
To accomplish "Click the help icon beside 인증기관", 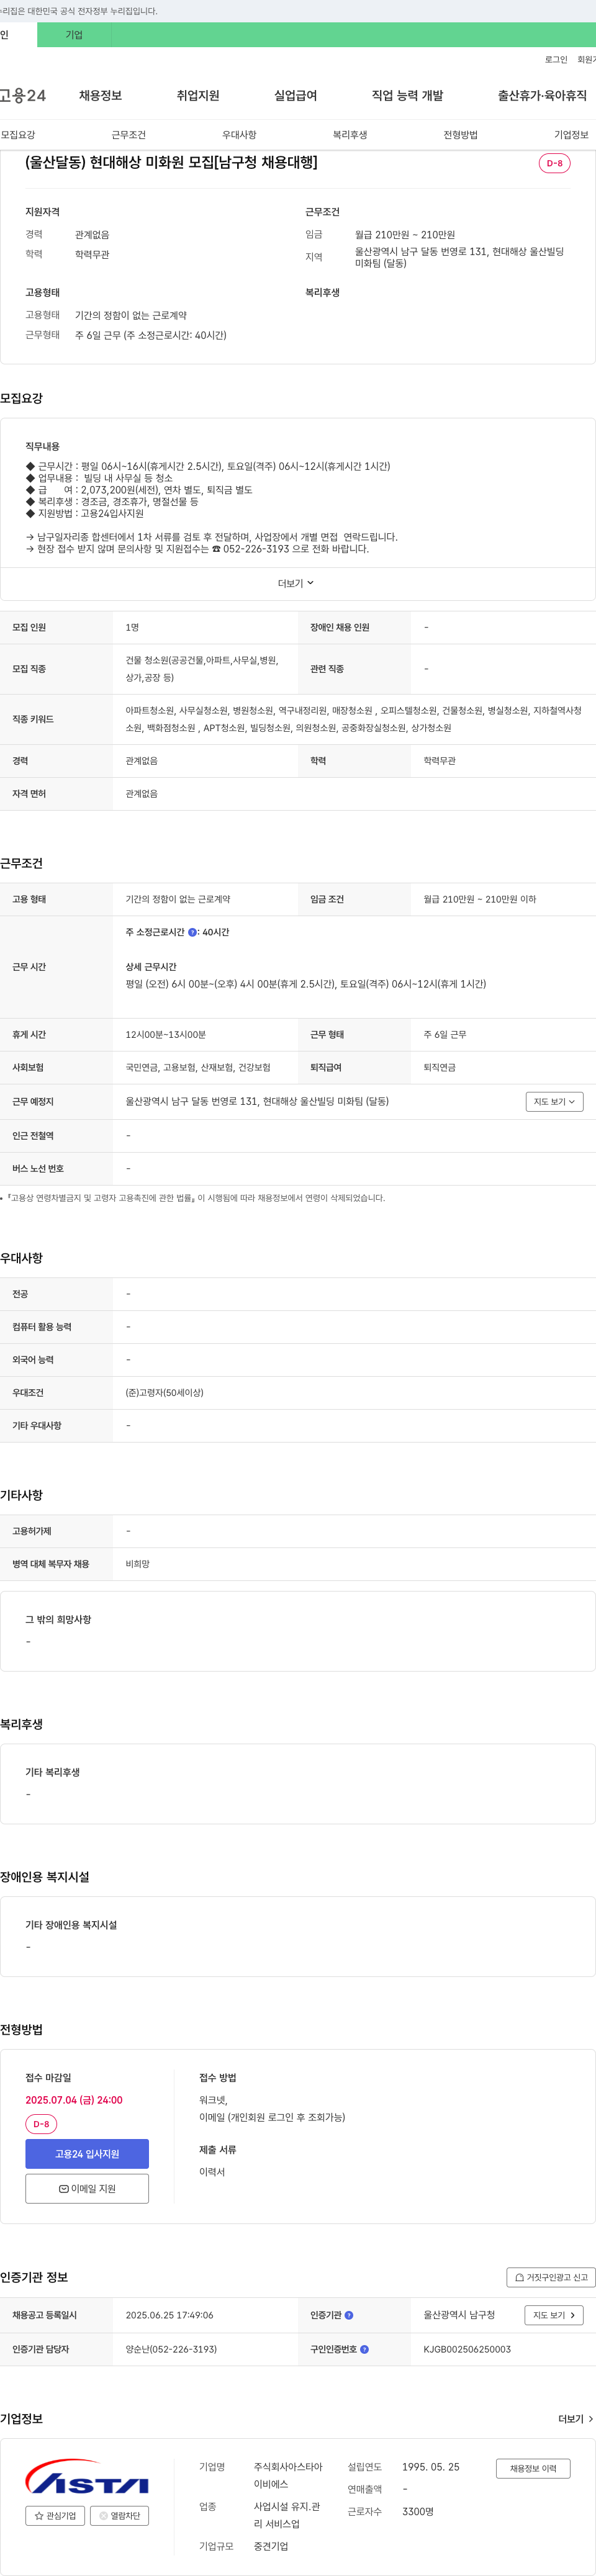I will click(x=349, y=2315).
